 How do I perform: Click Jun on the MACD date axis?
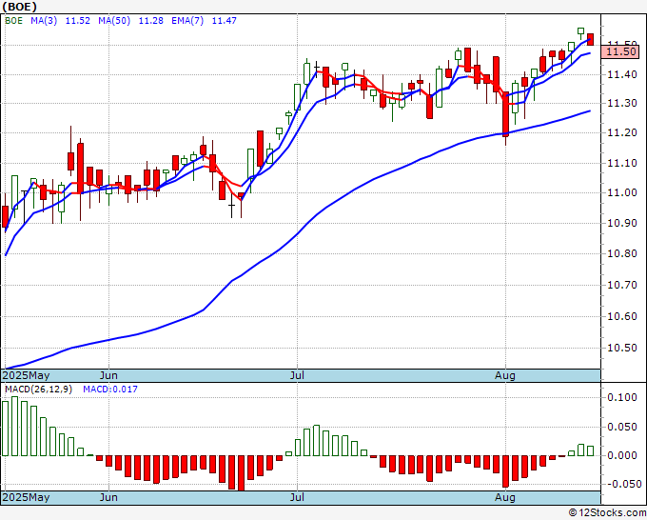click(108, 497)
